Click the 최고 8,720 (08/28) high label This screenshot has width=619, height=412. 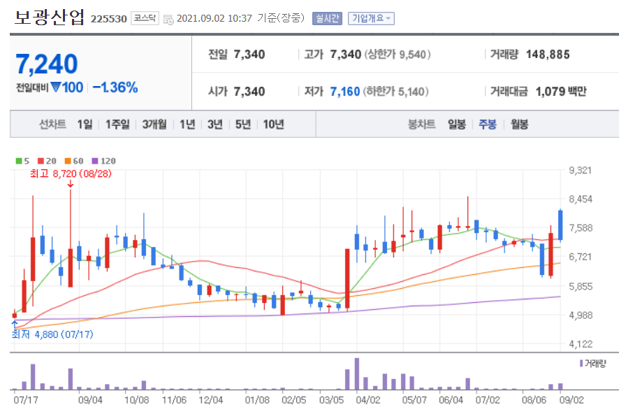[71, 173]
